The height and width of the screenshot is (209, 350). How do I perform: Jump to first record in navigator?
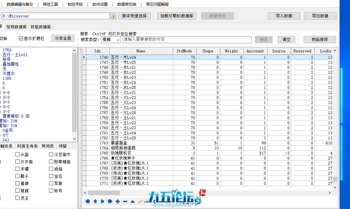(87, 201)
